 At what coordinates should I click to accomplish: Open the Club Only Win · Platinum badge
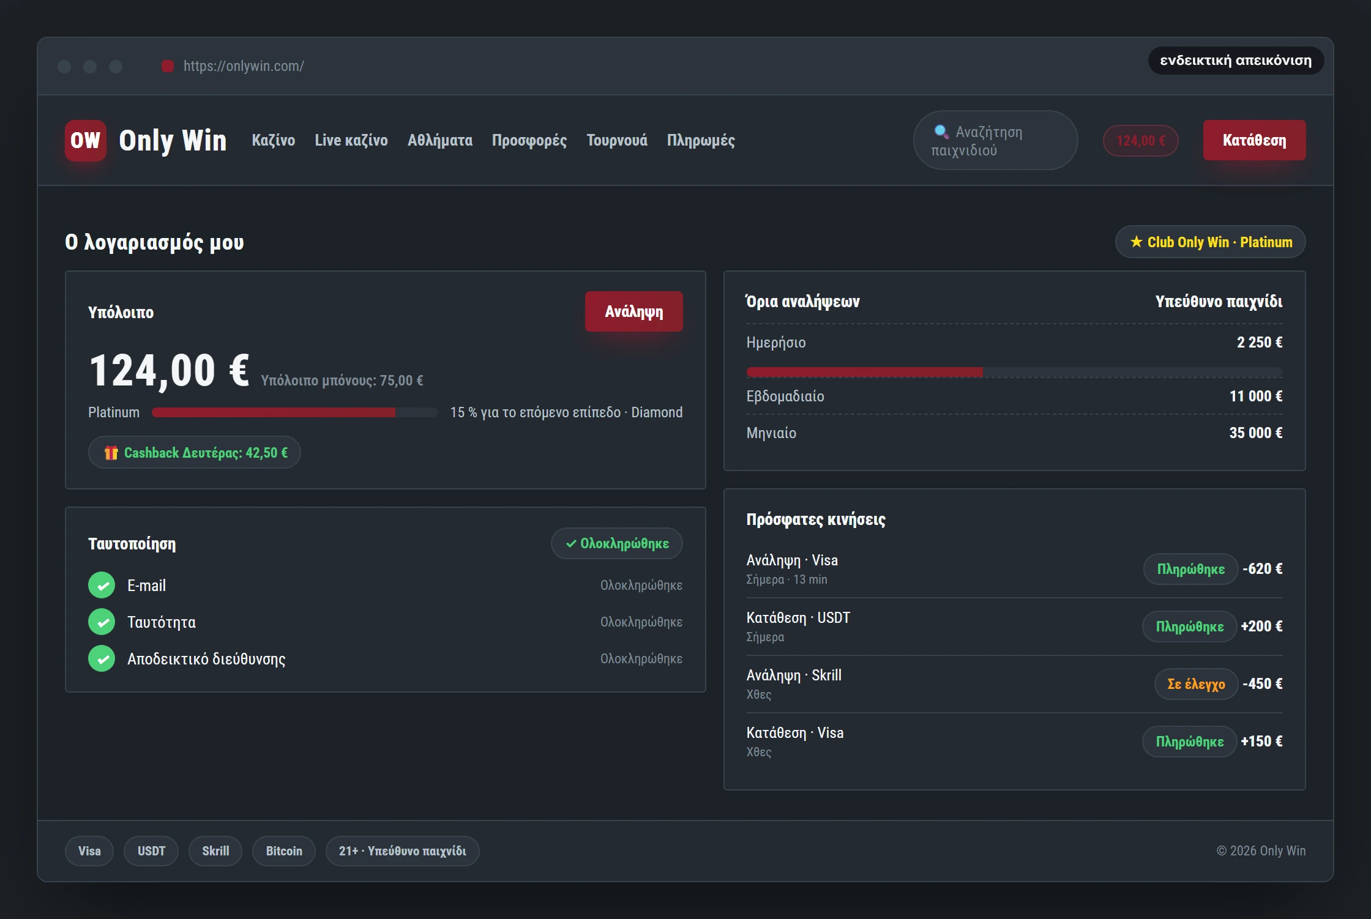[x=1211, y=242]
